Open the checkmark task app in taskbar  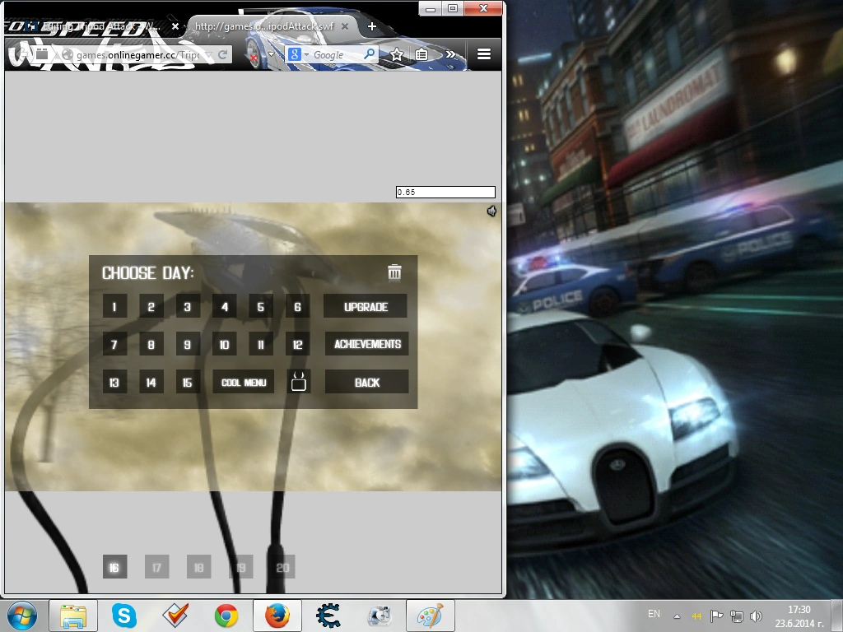tap(175, 616)
